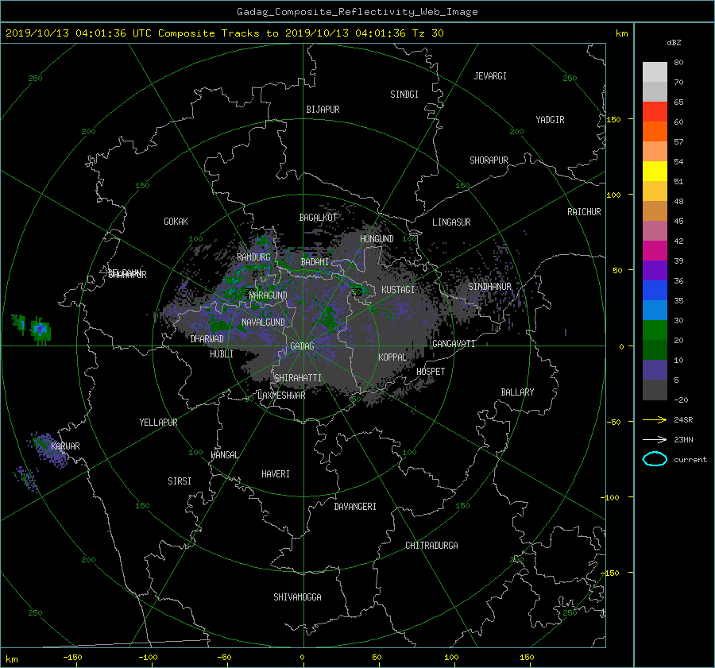Viewport: 715px width, 668px height.
Task: Click the DHARWAD city label
Action: [207, 339]
